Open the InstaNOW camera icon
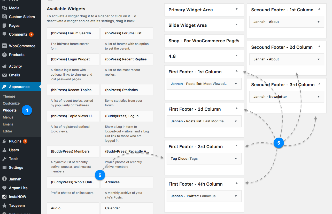 click(x=4, y=197)
